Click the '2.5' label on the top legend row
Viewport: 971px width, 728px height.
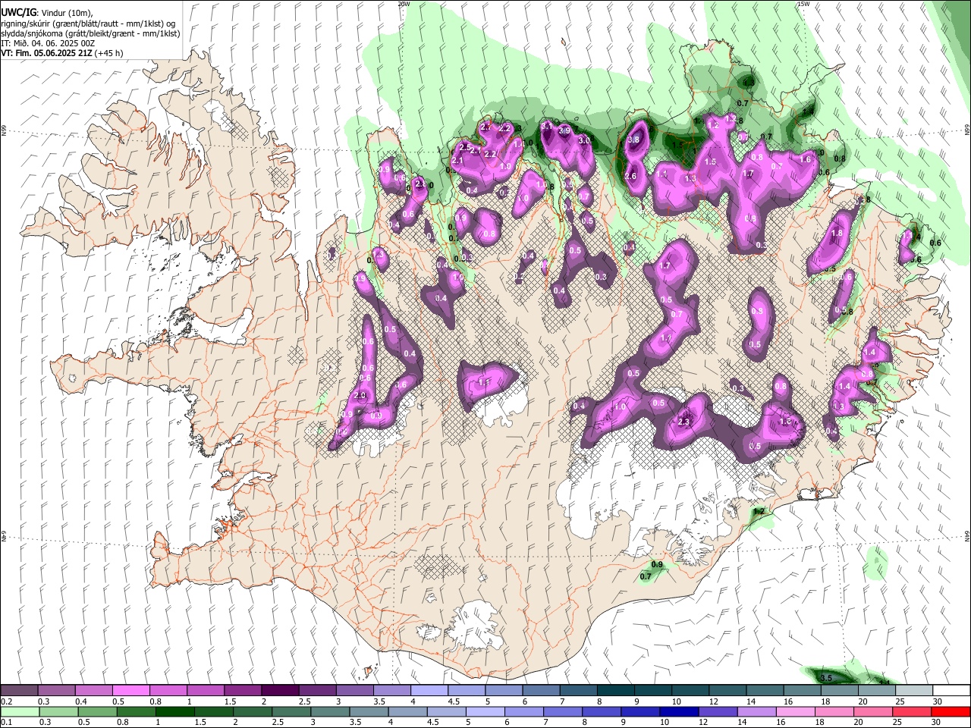tap(304, 701)
